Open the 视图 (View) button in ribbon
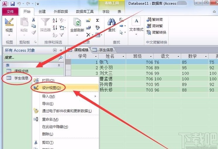 (9, 27)
